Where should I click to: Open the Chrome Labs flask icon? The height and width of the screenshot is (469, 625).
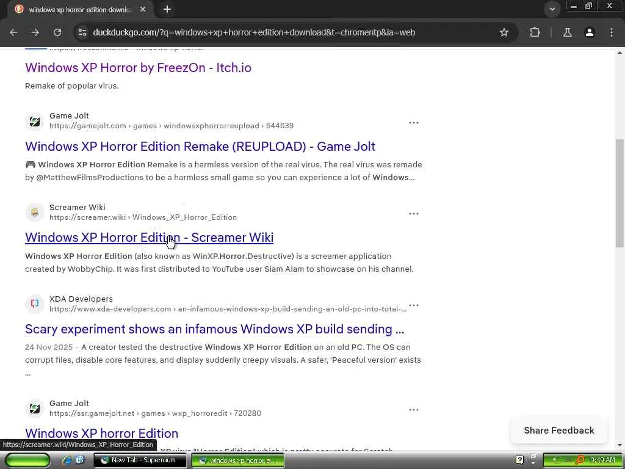(568, 32)
